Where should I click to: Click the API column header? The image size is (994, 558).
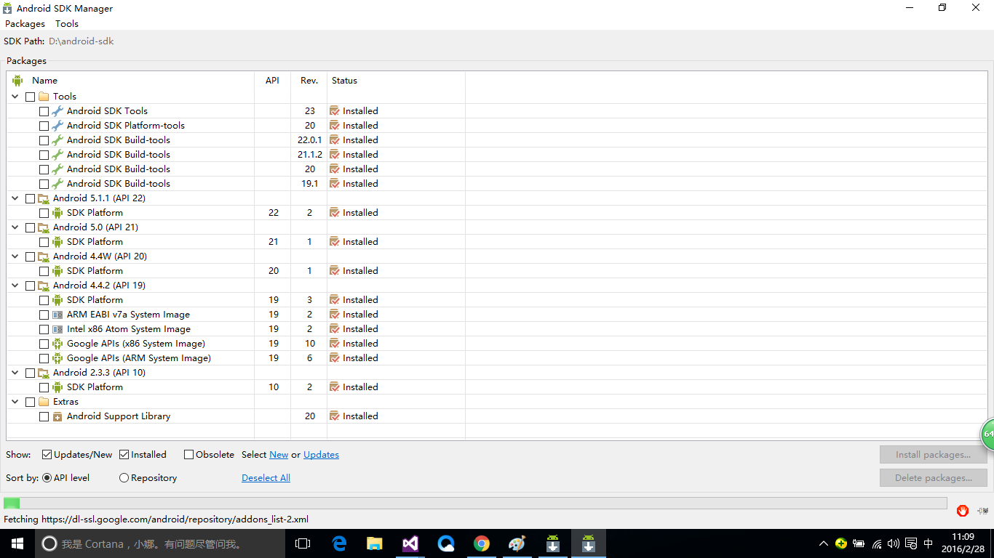click(273, 81)
